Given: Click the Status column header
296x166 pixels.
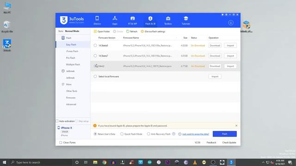Looking at the screenshot, I should (x=194, y=38).
